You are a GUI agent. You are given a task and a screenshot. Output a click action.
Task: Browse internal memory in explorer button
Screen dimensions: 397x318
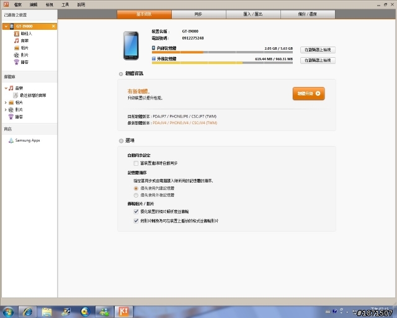click(x=318, y=50)
